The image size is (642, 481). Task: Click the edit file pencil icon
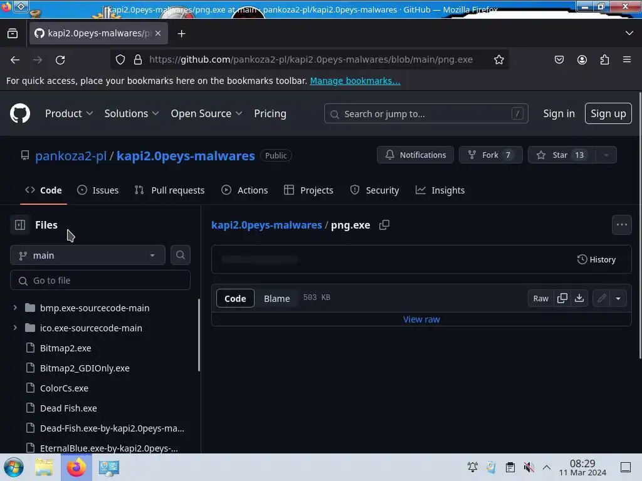[601, 298]
